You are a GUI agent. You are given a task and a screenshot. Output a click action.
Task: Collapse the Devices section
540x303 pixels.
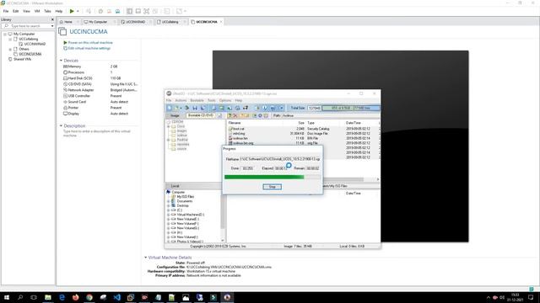tap(61, 61)
